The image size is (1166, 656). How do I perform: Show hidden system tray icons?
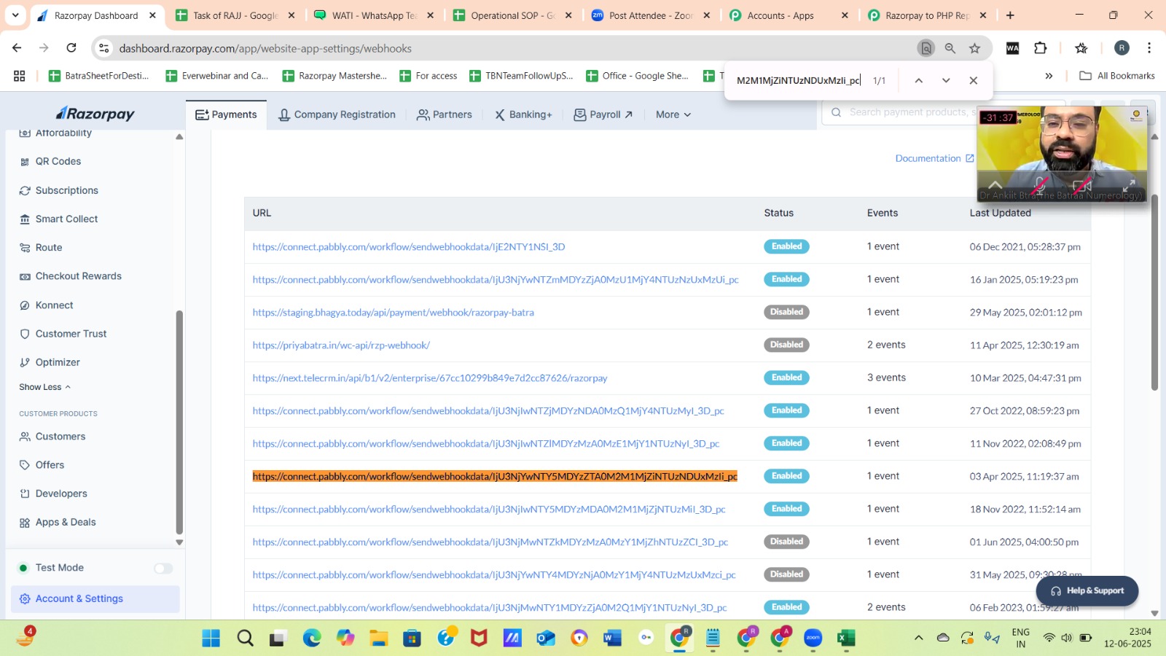click(919, 638)
